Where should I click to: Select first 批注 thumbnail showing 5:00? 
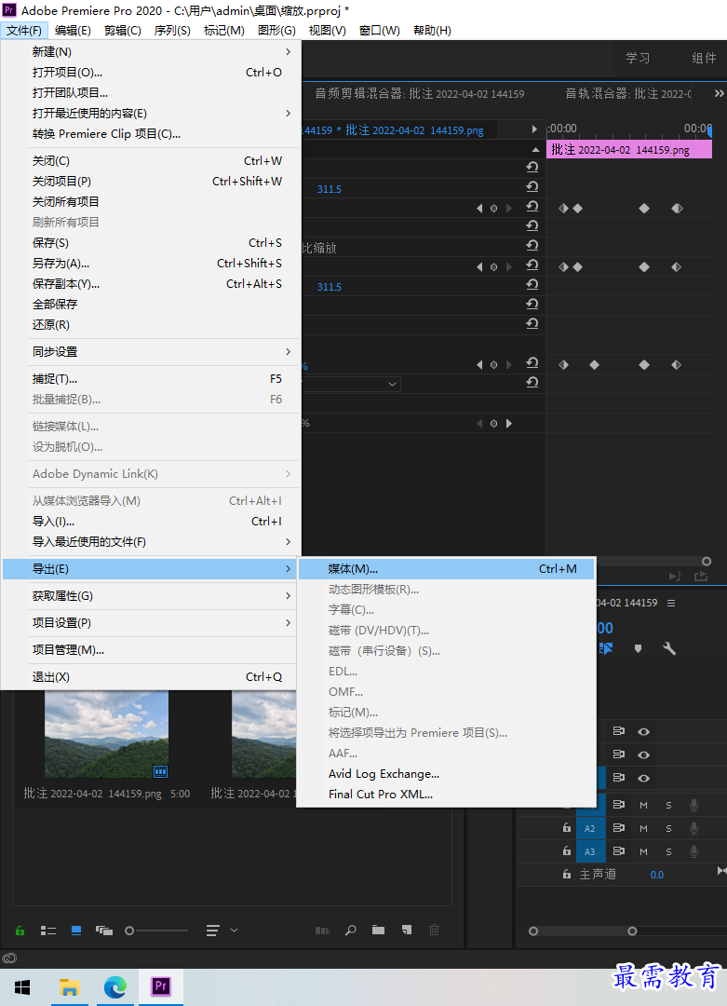click(106, 735)
